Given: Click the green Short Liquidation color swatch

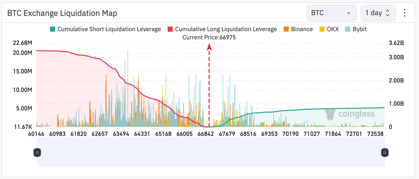Looking at the screenshot, I should (52, 29).
